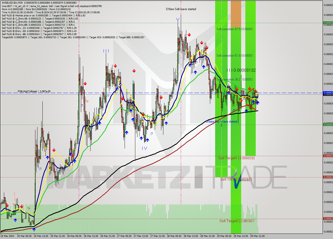This screenshot has height=239, width=333.
Task: Click the '25 Mar 21:30' time axis label
Action: [57, 236]
